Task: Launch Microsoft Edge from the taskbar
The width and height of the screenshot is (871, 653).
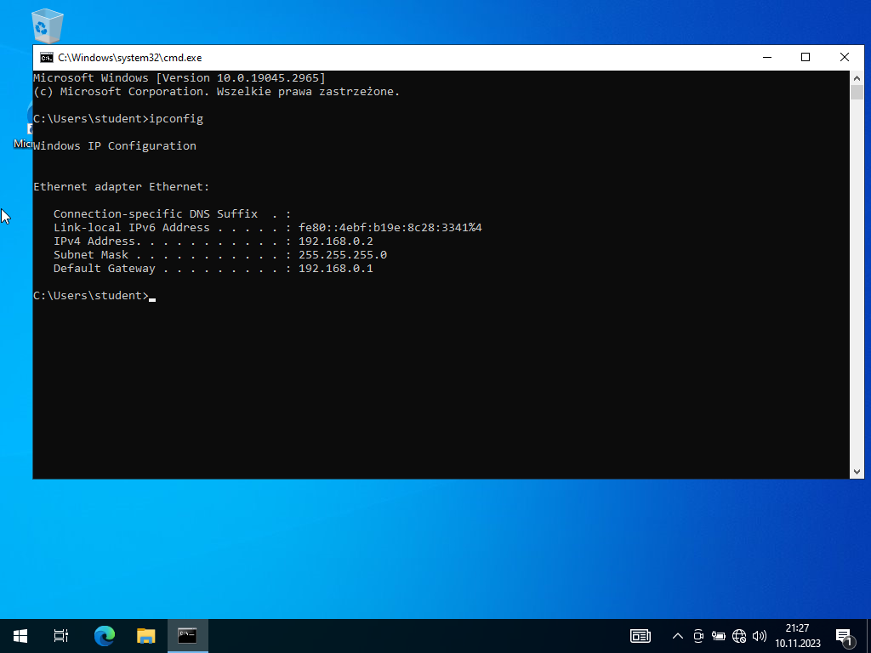Action: (105, 636)
